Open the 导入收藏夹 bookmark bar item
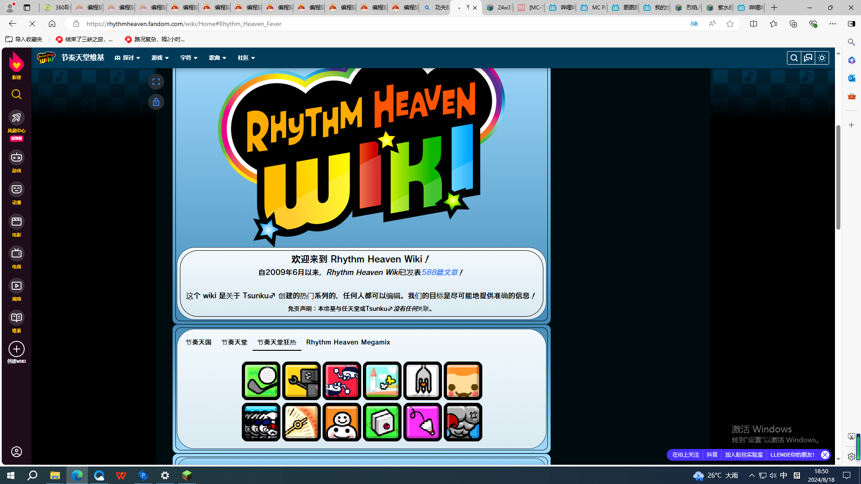 24,39
